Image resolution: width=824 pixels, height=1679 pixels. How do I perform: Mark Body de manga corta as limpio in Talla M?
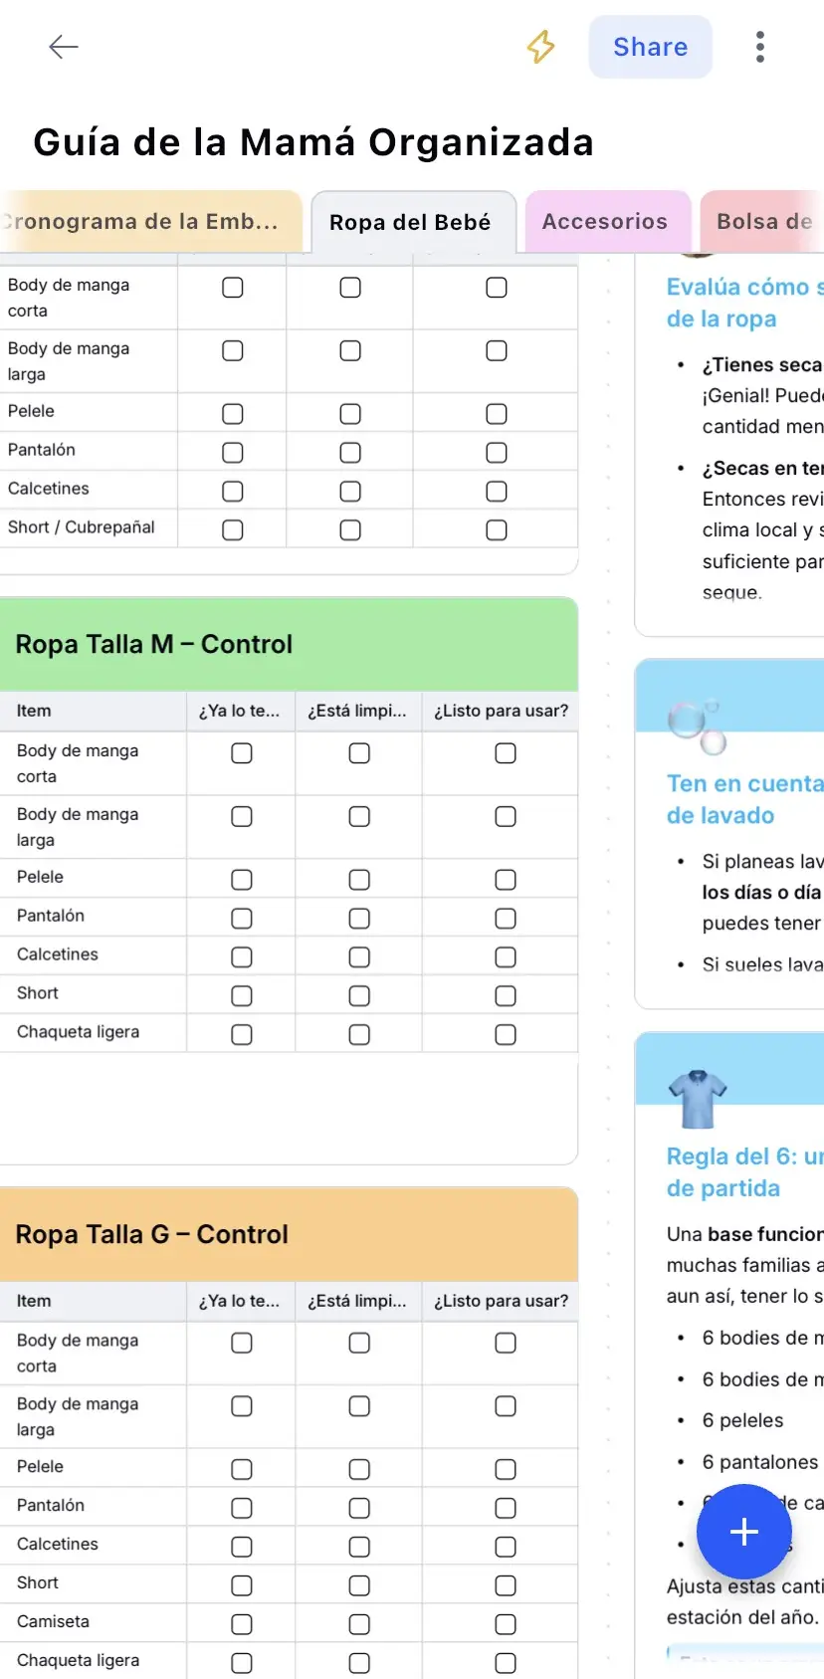click(357, 752)
